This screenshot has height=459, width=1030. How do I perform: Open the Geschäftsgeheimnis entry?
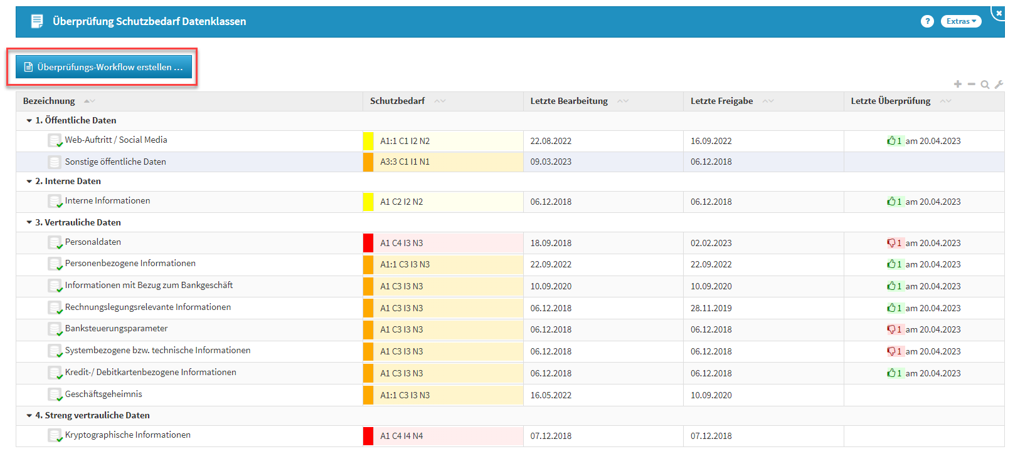(x=104, y=395)
